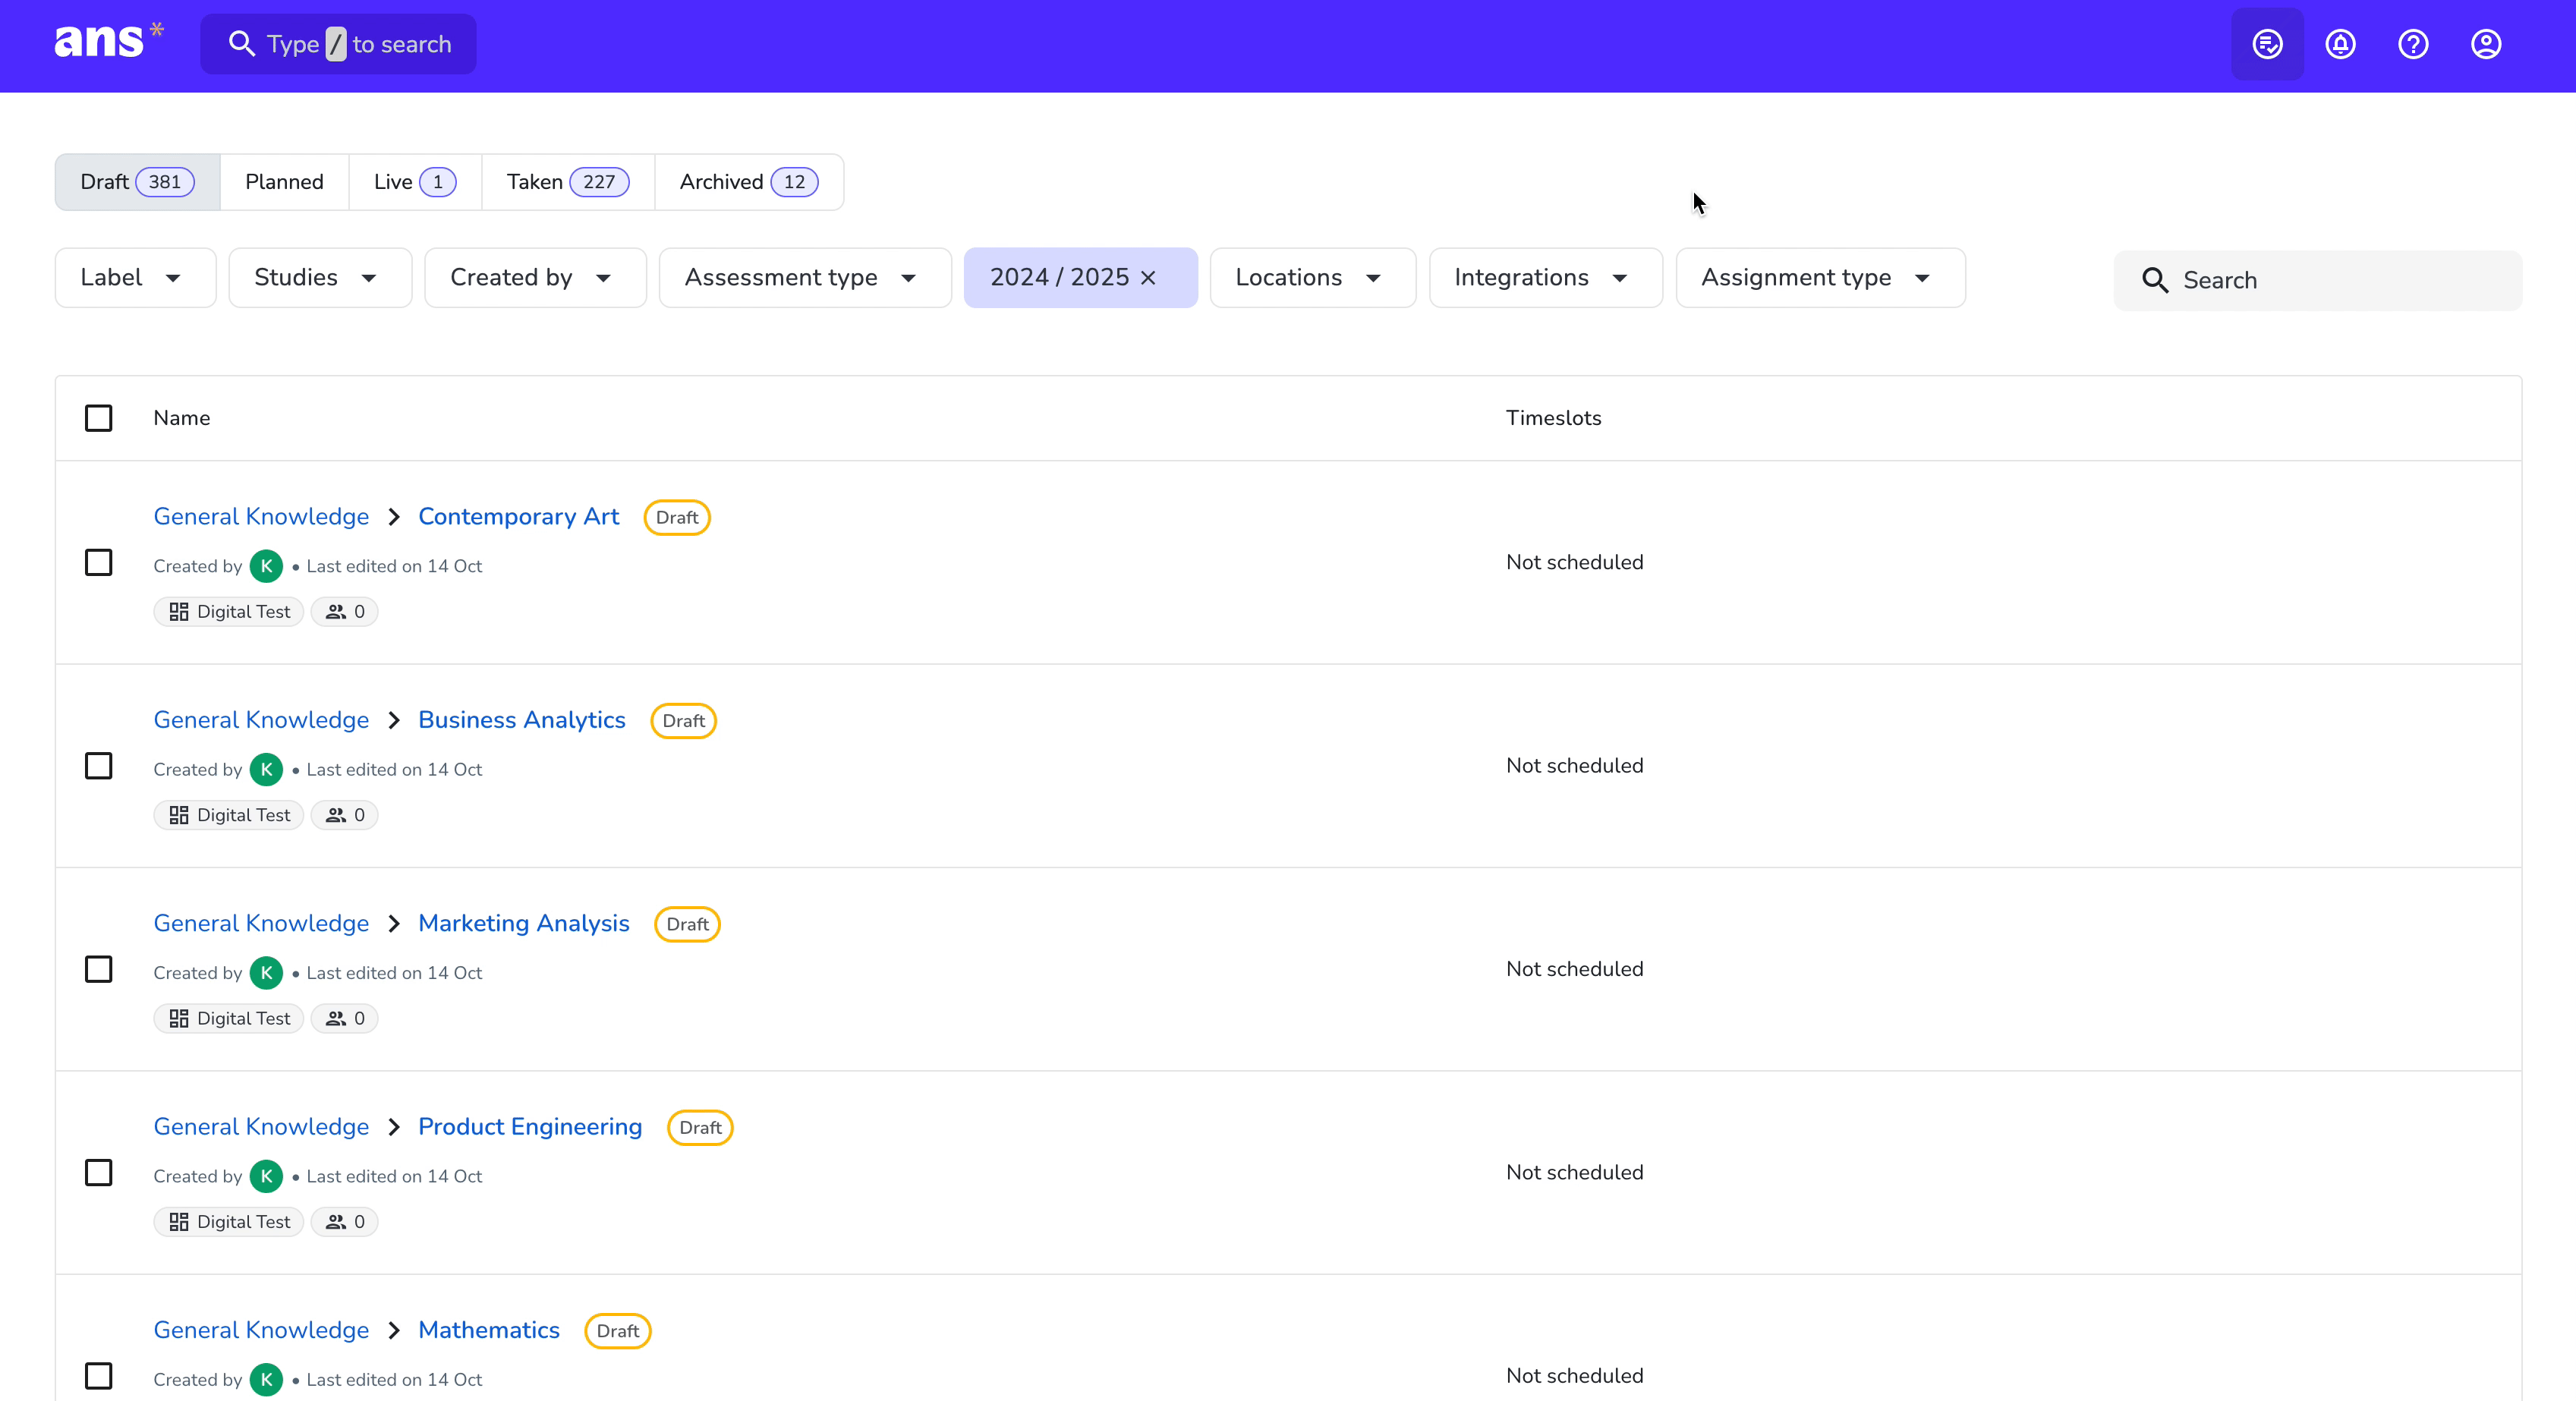Open General Knowledge link in Mathematics row
2576x1401 pixels.
[261, 1330]
